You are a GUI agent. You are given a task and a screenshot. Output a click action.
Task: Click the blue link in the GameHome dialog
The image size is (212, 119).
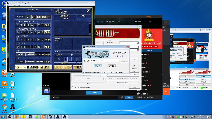pos(119,56)
